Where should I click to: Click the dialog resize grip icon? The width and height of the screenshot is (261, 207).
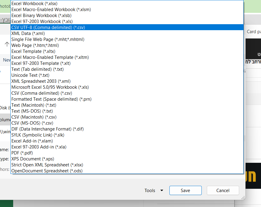pyautogui.click(x=243, y=197)
